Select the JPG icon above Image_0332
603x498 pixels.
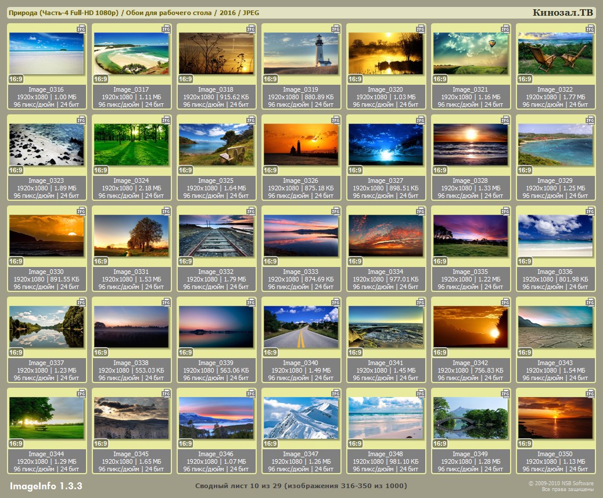coord(251,211)
